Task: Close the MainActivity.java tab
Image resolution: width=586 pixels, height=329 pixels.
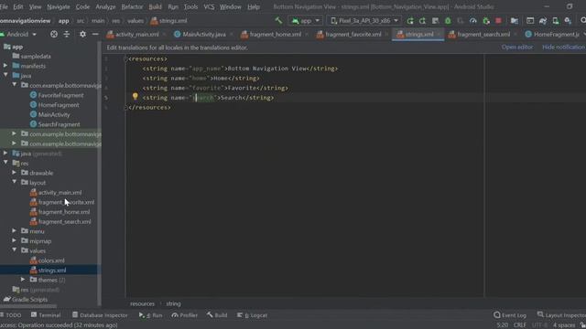Action: point(232,35)
